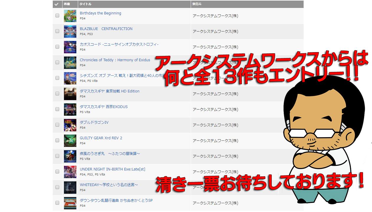
Task: Click the 発売元 column header
Action: [x=197, y=4]
